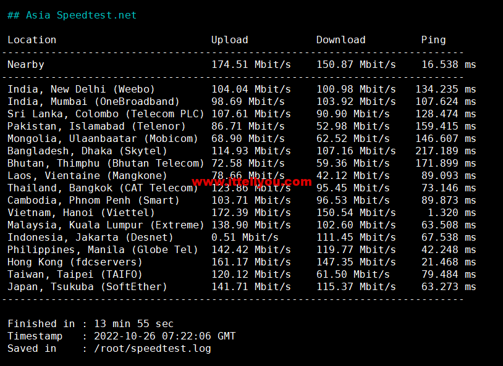Click the path '/root/speedtest.log'
This screenshot has height=366, width=503.
(153, 349)
